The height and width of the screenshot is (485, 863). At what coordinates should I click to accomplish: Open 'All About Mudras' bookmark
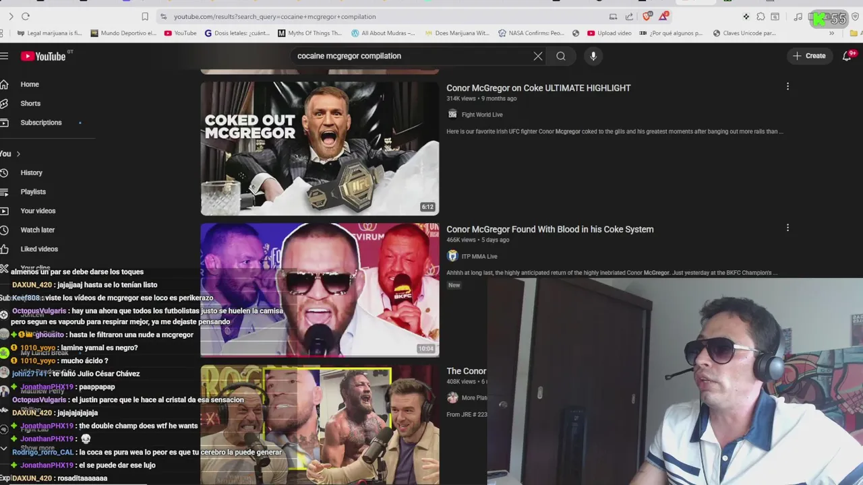tap(383, 33)
